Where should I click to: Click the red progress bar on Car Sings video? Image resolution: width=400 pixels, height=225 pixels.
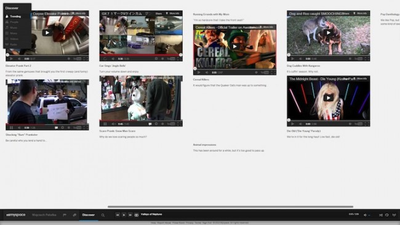(x=141, y=55)
